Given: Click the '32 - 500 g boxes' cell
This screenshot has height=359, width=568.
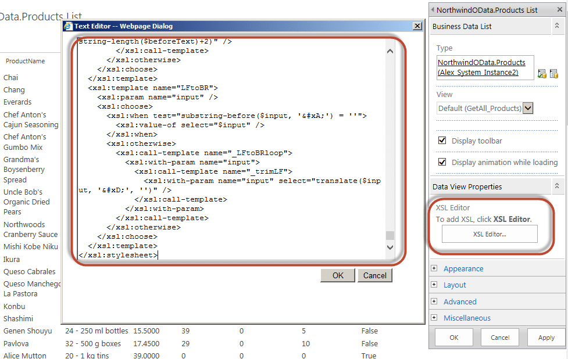Looking at the screenshot, I should click(x=93, y=343).
